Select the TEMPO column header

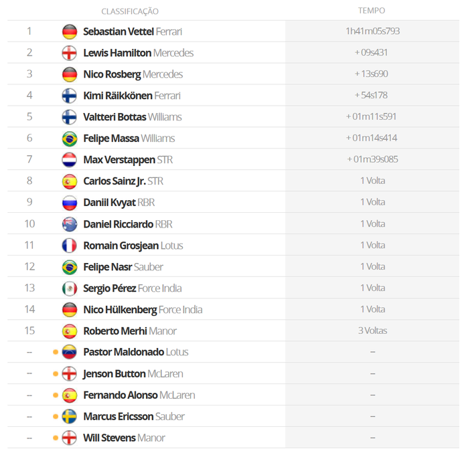click(372, 11)
